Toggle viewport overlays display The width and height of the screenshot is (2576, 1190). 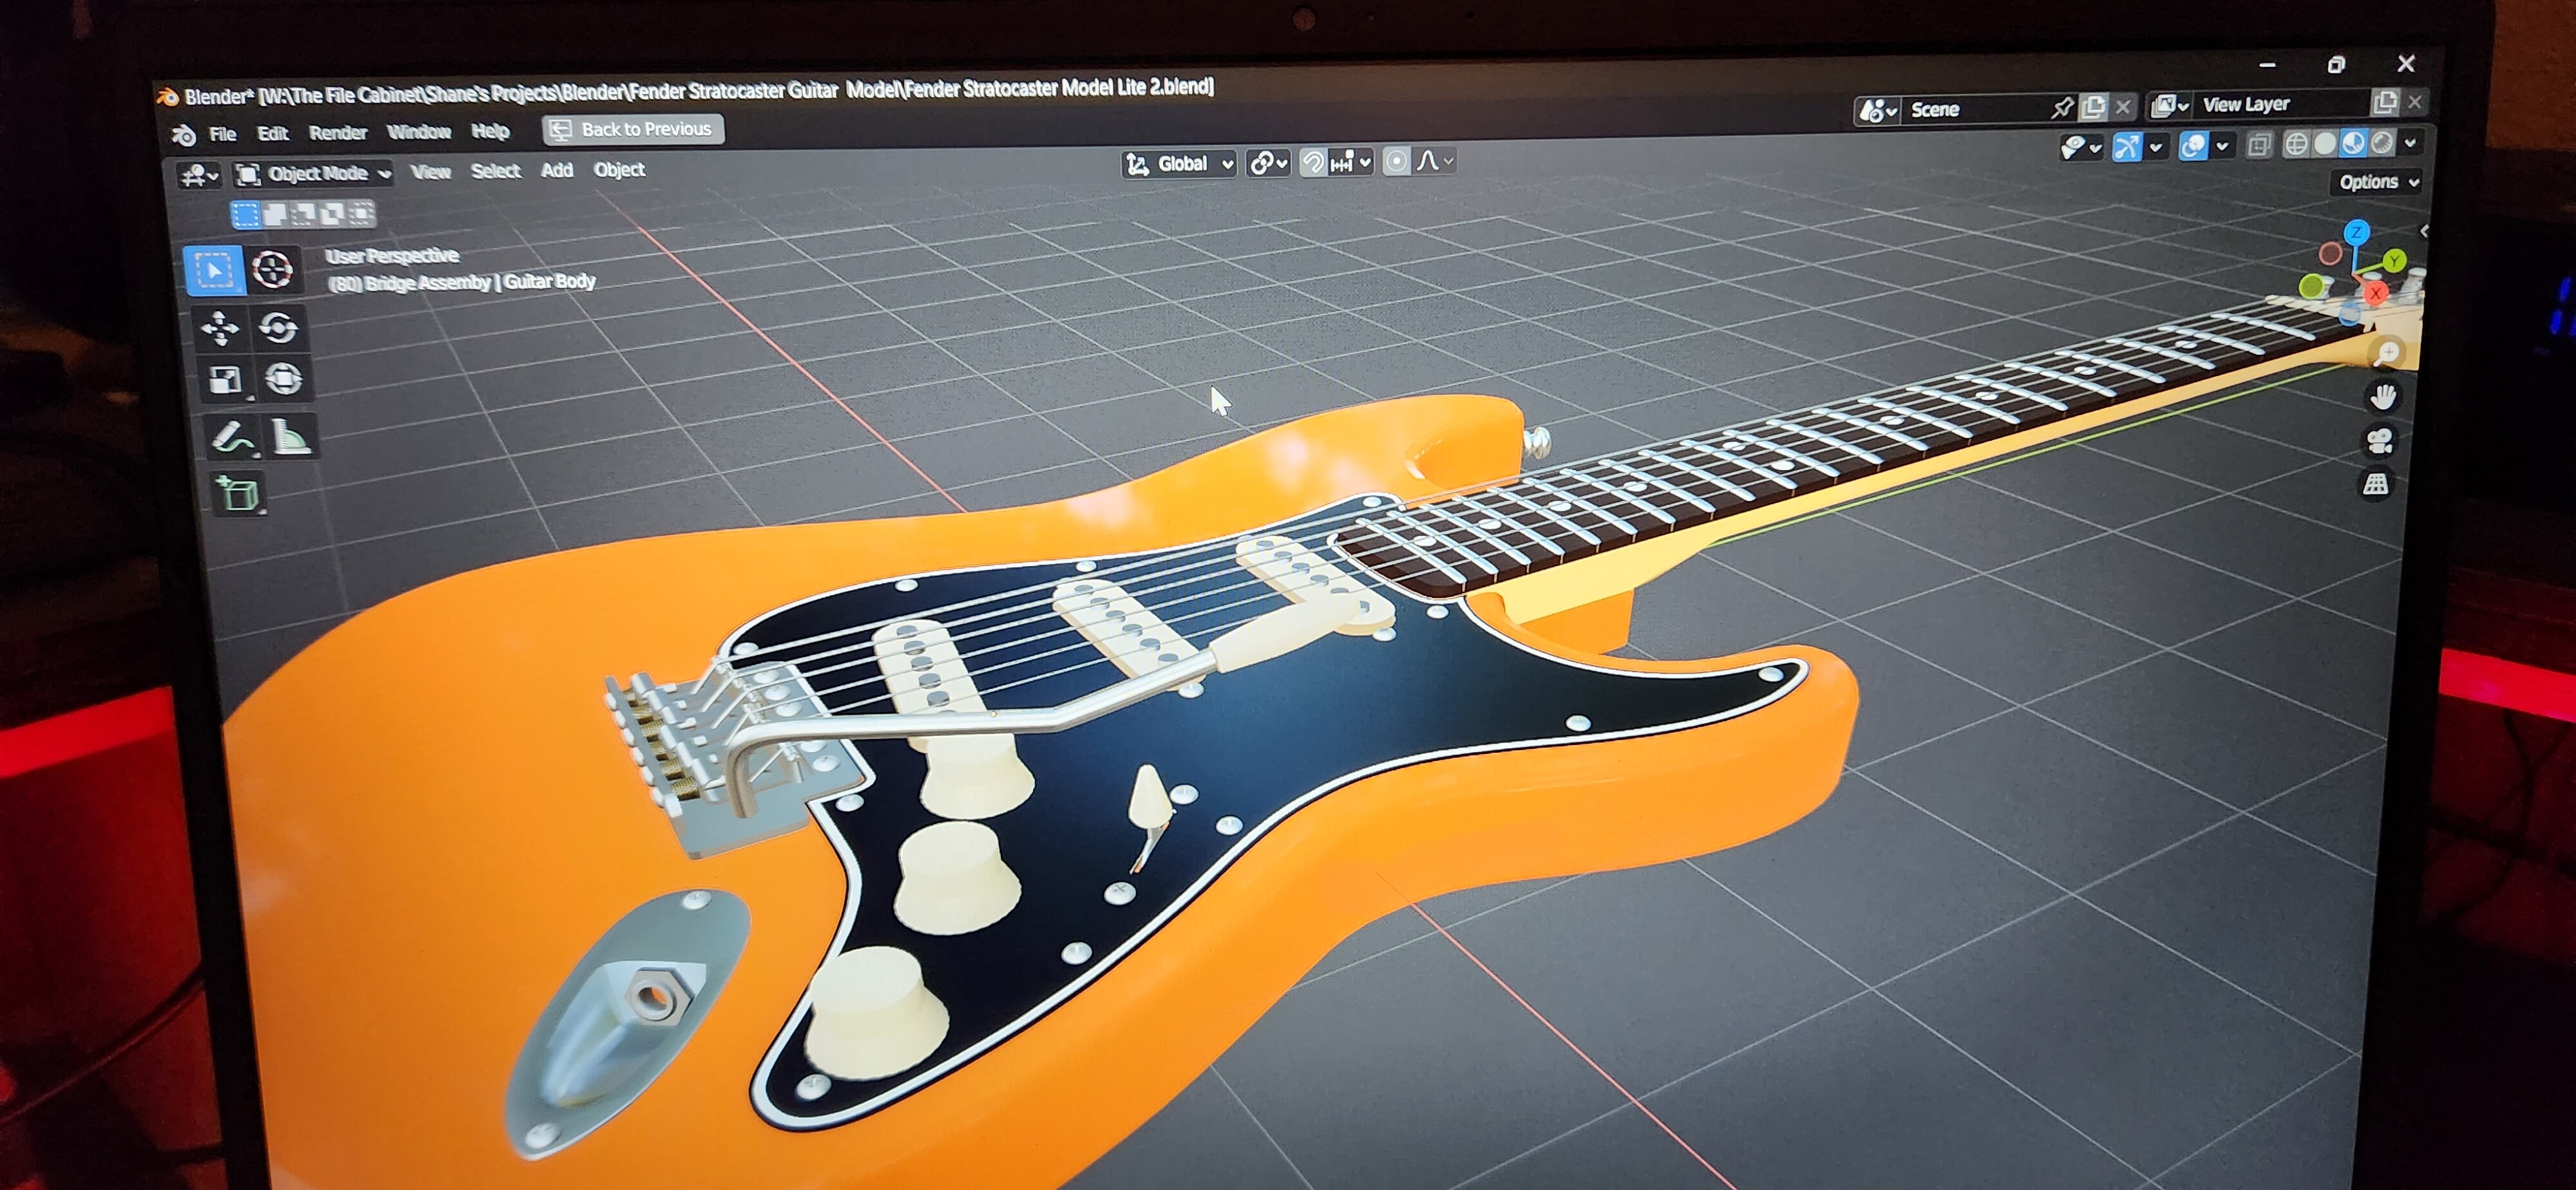[x=2193, y=146]
